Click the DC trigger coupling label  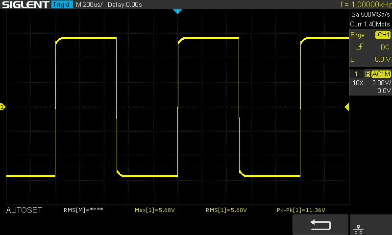(385, 47)
